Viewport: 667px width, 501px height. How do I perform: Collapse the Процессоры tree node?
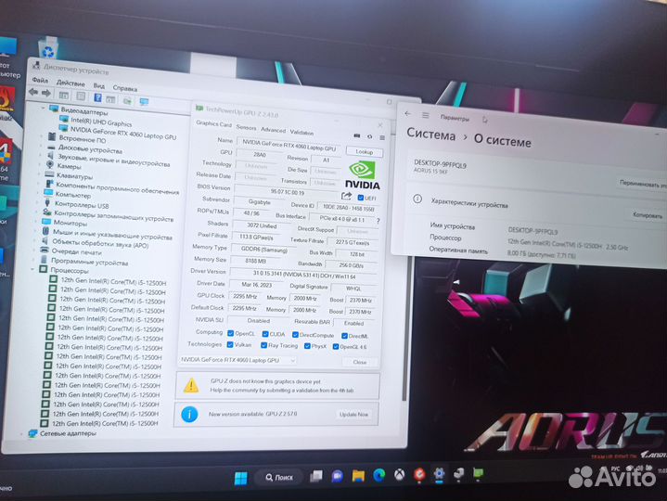pos(32,269)
